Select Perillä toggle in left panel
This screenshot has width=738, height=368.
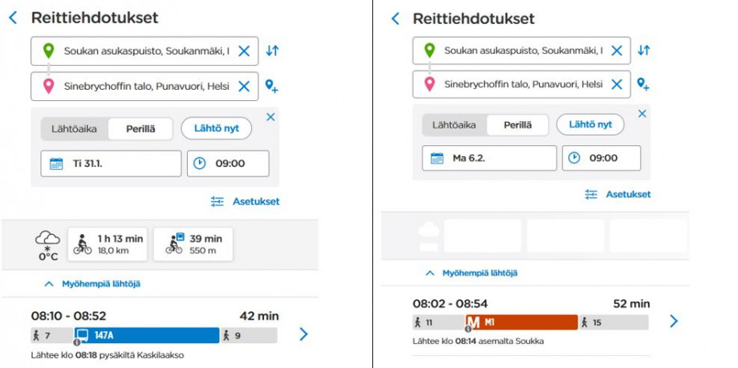(140, 129)
